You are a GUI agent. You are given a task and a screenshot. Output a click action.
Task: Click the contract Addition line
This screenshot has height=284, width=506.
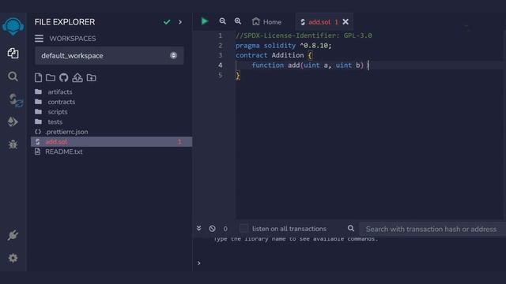click(274, 55)
